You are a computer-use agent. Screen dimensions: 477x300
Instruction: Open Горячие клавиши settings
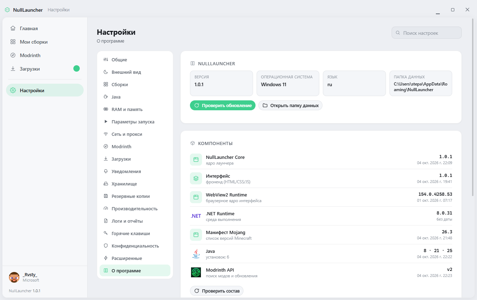pyautogui.click(x=135, y=234)
